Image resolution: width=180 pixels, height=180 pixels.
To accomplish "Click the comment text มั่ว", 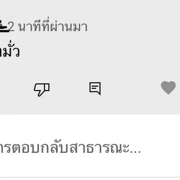I will point(10,49).
